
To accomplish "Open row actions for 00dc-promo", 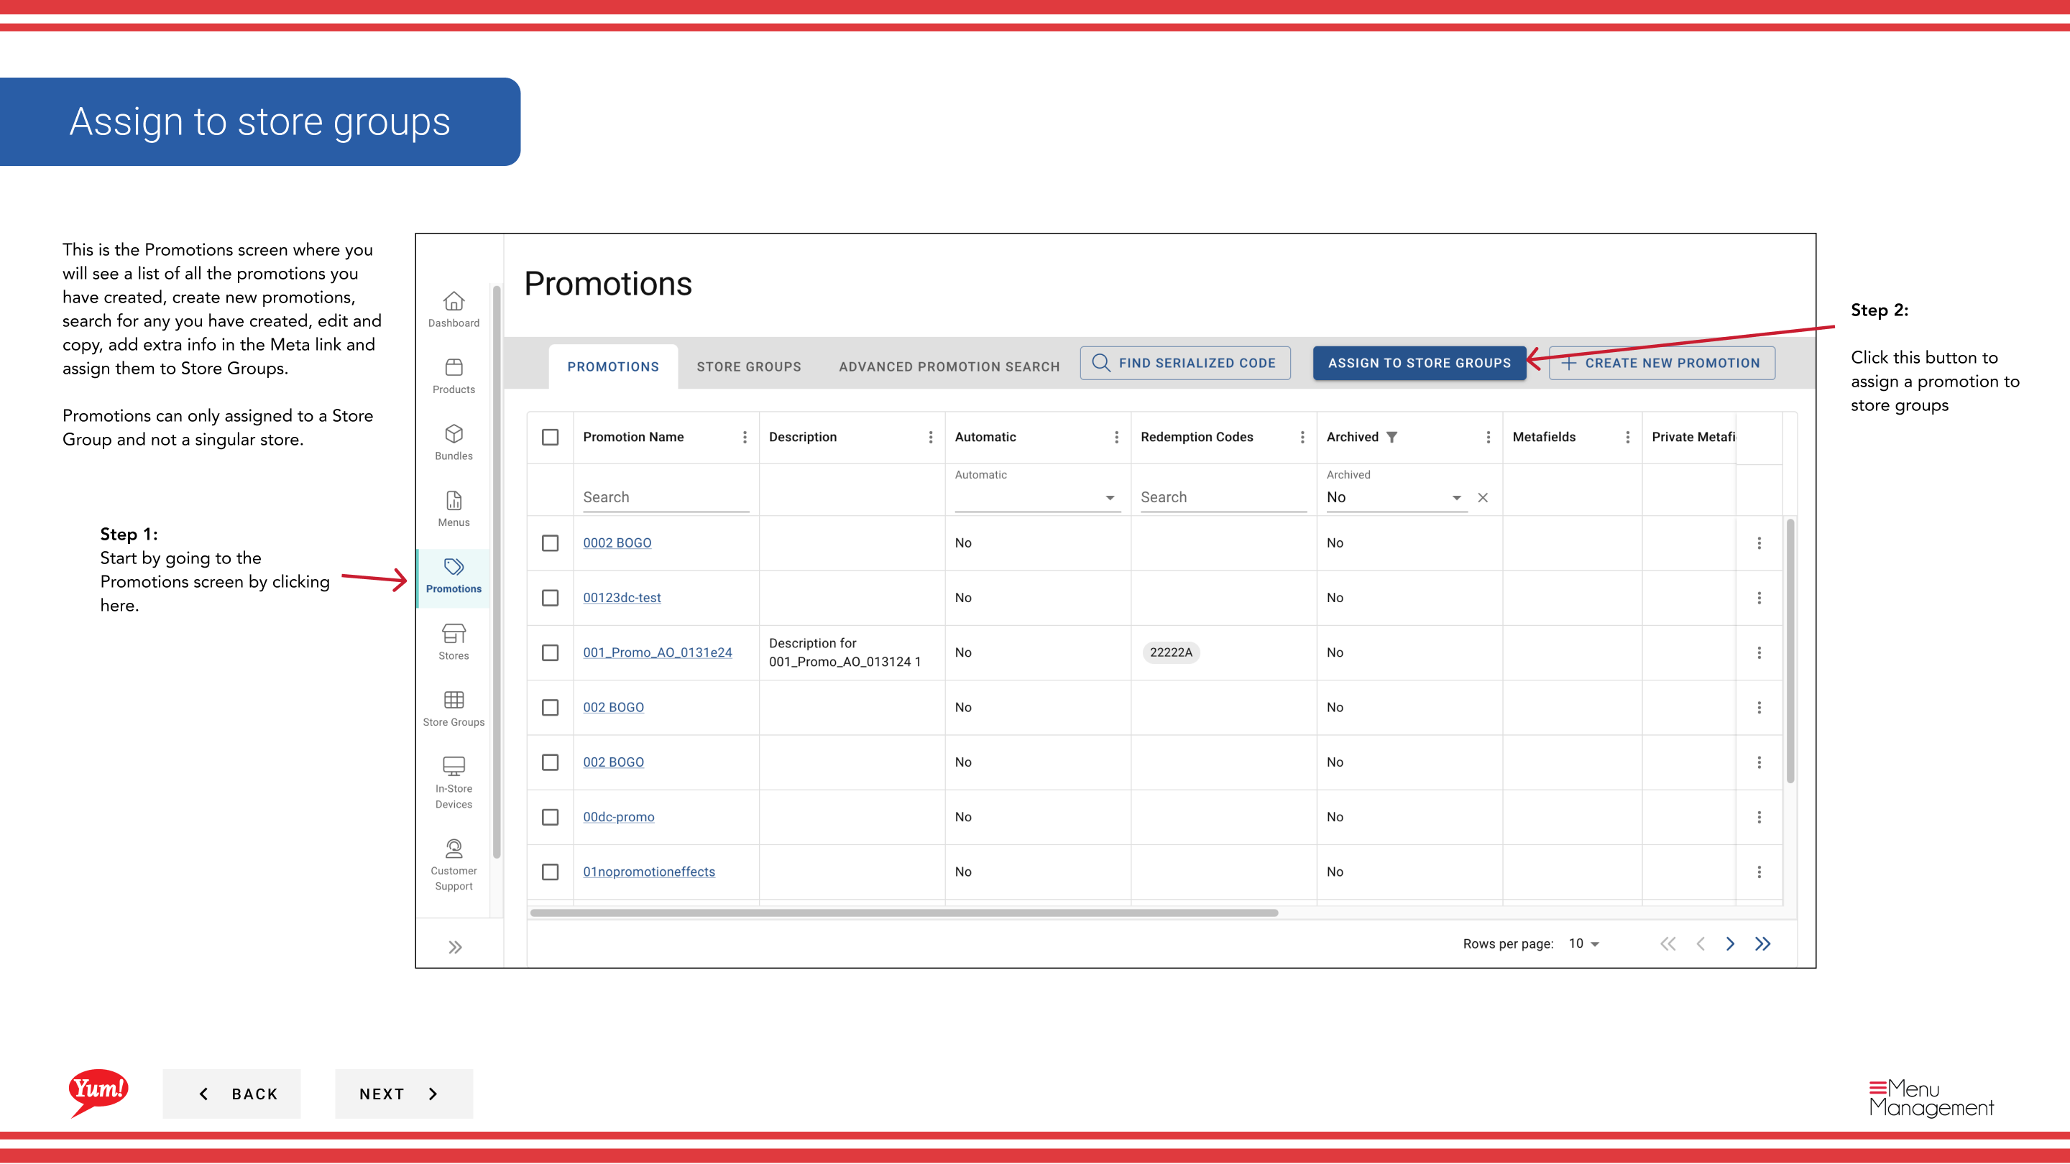I will click(x=1759, y=817).
